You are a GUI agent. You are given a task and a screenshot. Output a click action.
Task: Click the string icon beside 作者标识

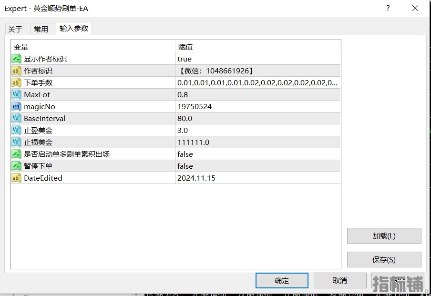pos(16,71)
